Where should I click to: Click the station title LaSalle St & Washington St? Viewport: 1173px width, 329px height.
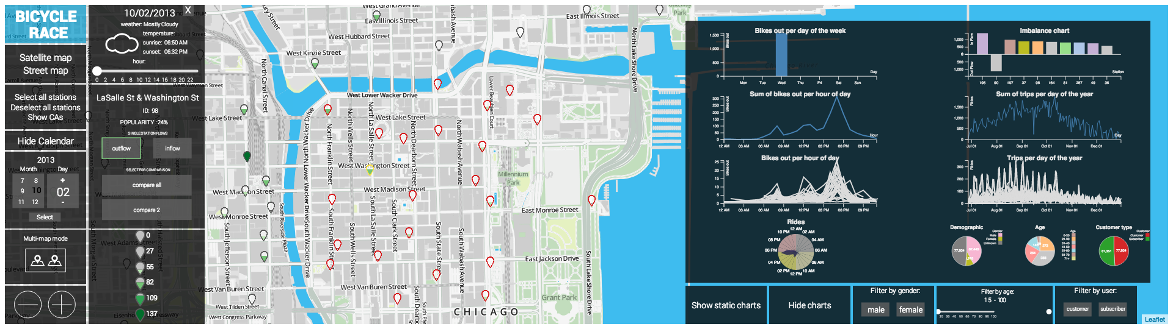[x=147, y=97]
